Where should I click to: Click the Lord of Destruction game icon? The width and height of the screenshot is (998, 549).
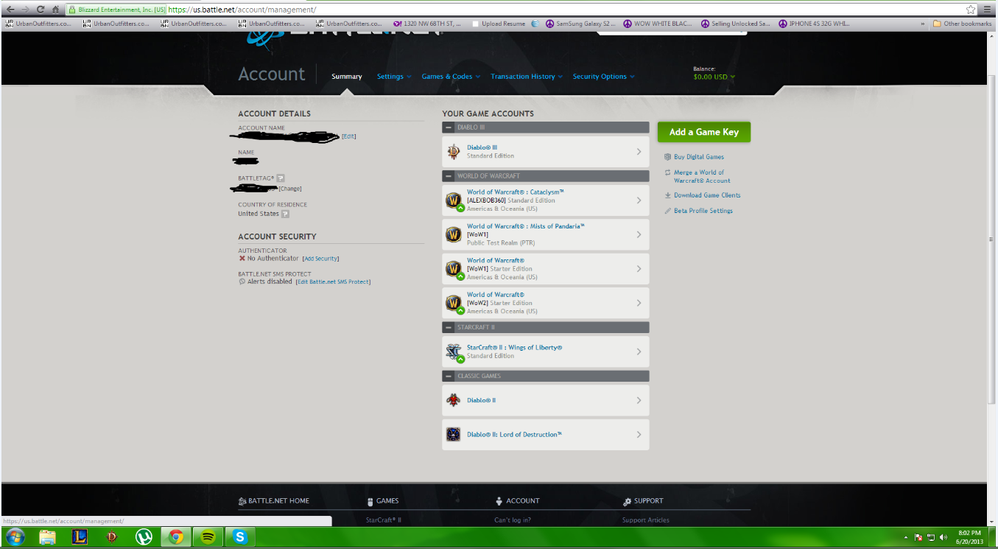pyautogui.click(x=454, y=435)
